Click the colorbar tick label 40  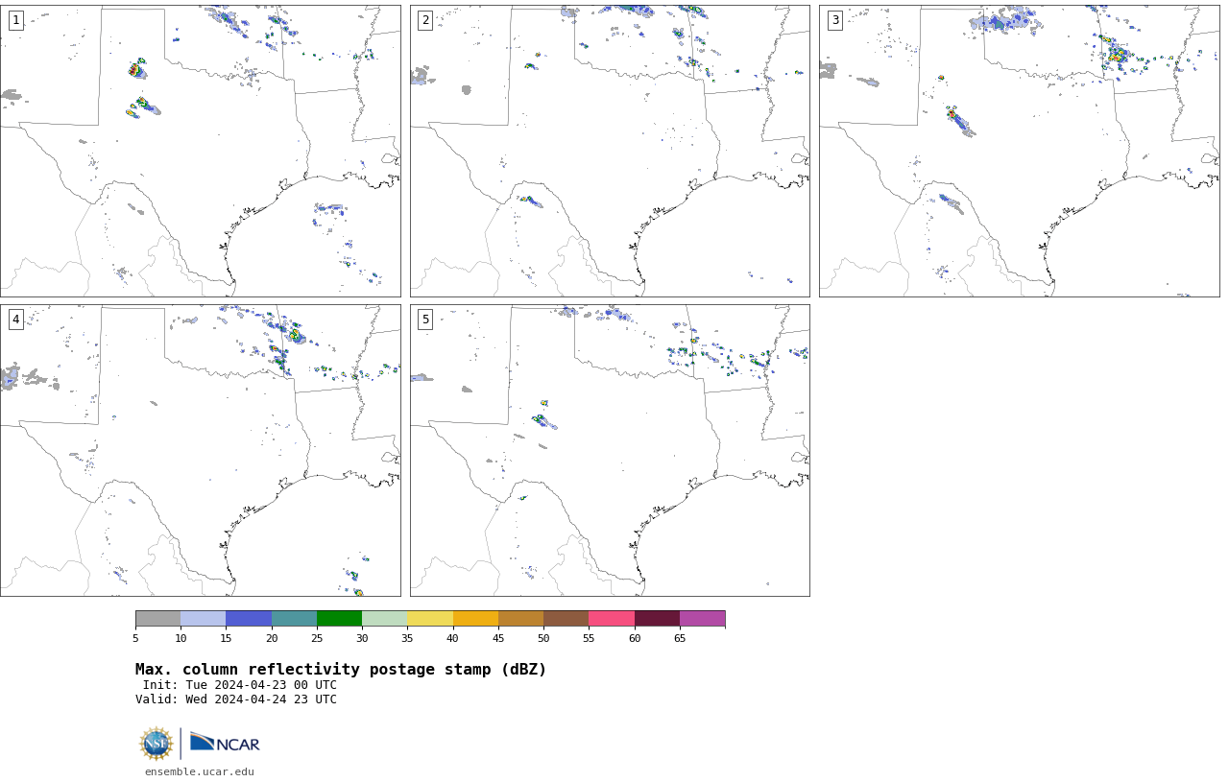click(453, 638)
